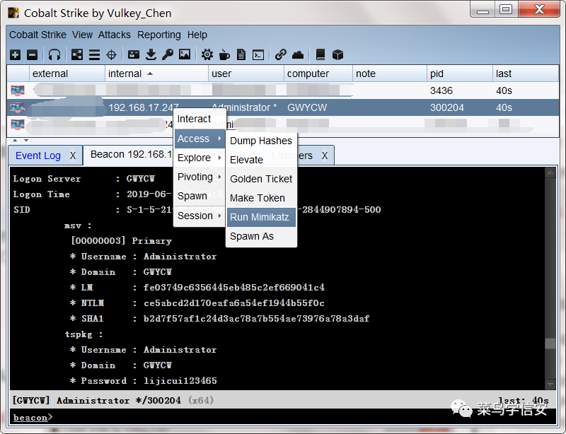Click password text lijicui123465
This screenshot has width=566, height=434.
click(180, 381)
